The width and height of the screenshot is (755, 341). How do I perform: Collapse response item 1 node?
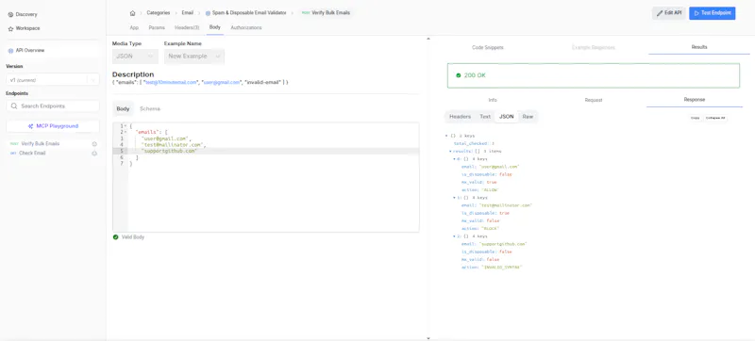[455, 198]
